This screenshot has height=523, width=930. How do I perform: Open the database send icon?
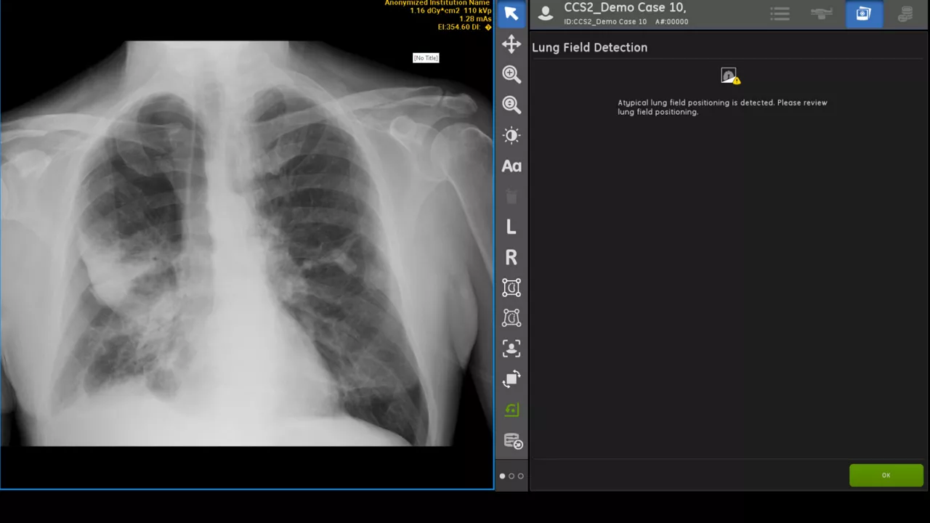click(x=513, y=441)
